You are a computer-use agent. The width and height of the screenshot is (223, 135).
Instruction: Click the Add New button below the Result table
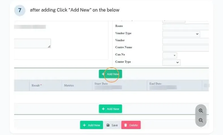click(x=110, y=109)
